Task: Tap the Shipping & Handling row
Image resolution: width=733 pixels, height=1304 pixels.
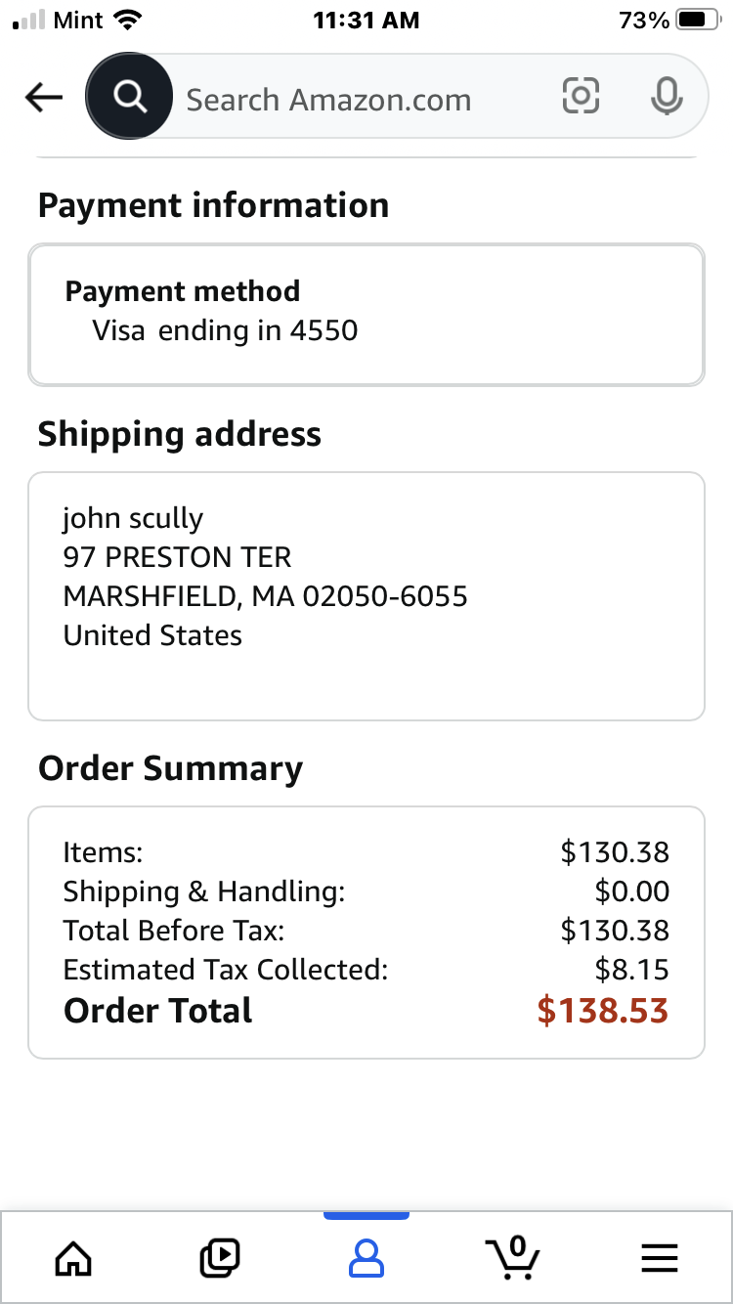Action: point(366,891)
